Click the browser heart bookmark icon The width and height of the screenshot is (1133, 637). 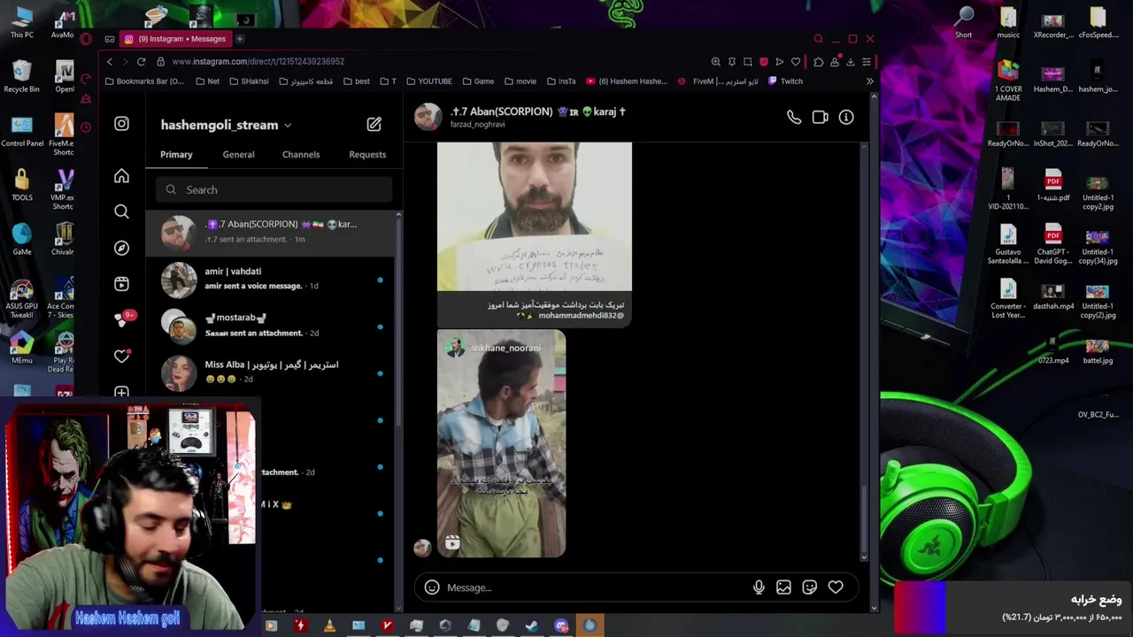pos(796,62)
